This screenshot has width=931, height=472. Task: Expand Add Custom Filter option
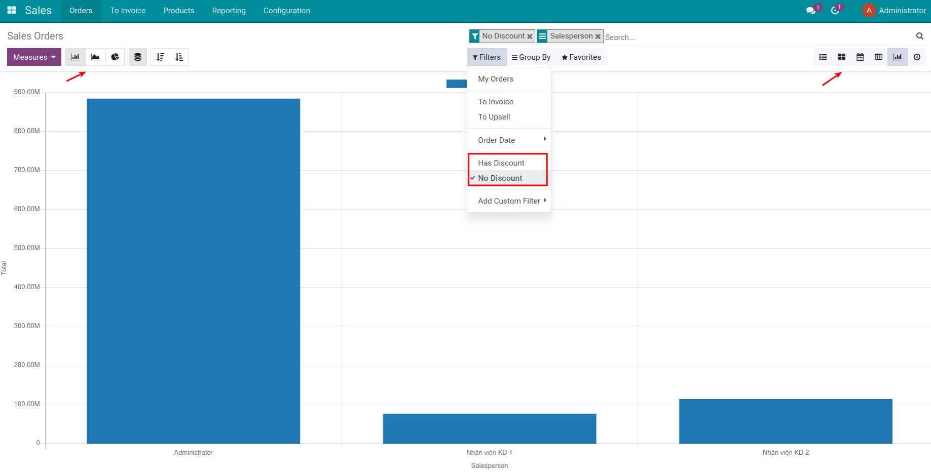click(x=509, y=201)
